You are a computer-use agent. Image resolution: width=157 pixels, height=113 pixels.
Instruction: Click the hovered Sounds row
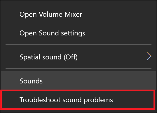coord(78,81)
